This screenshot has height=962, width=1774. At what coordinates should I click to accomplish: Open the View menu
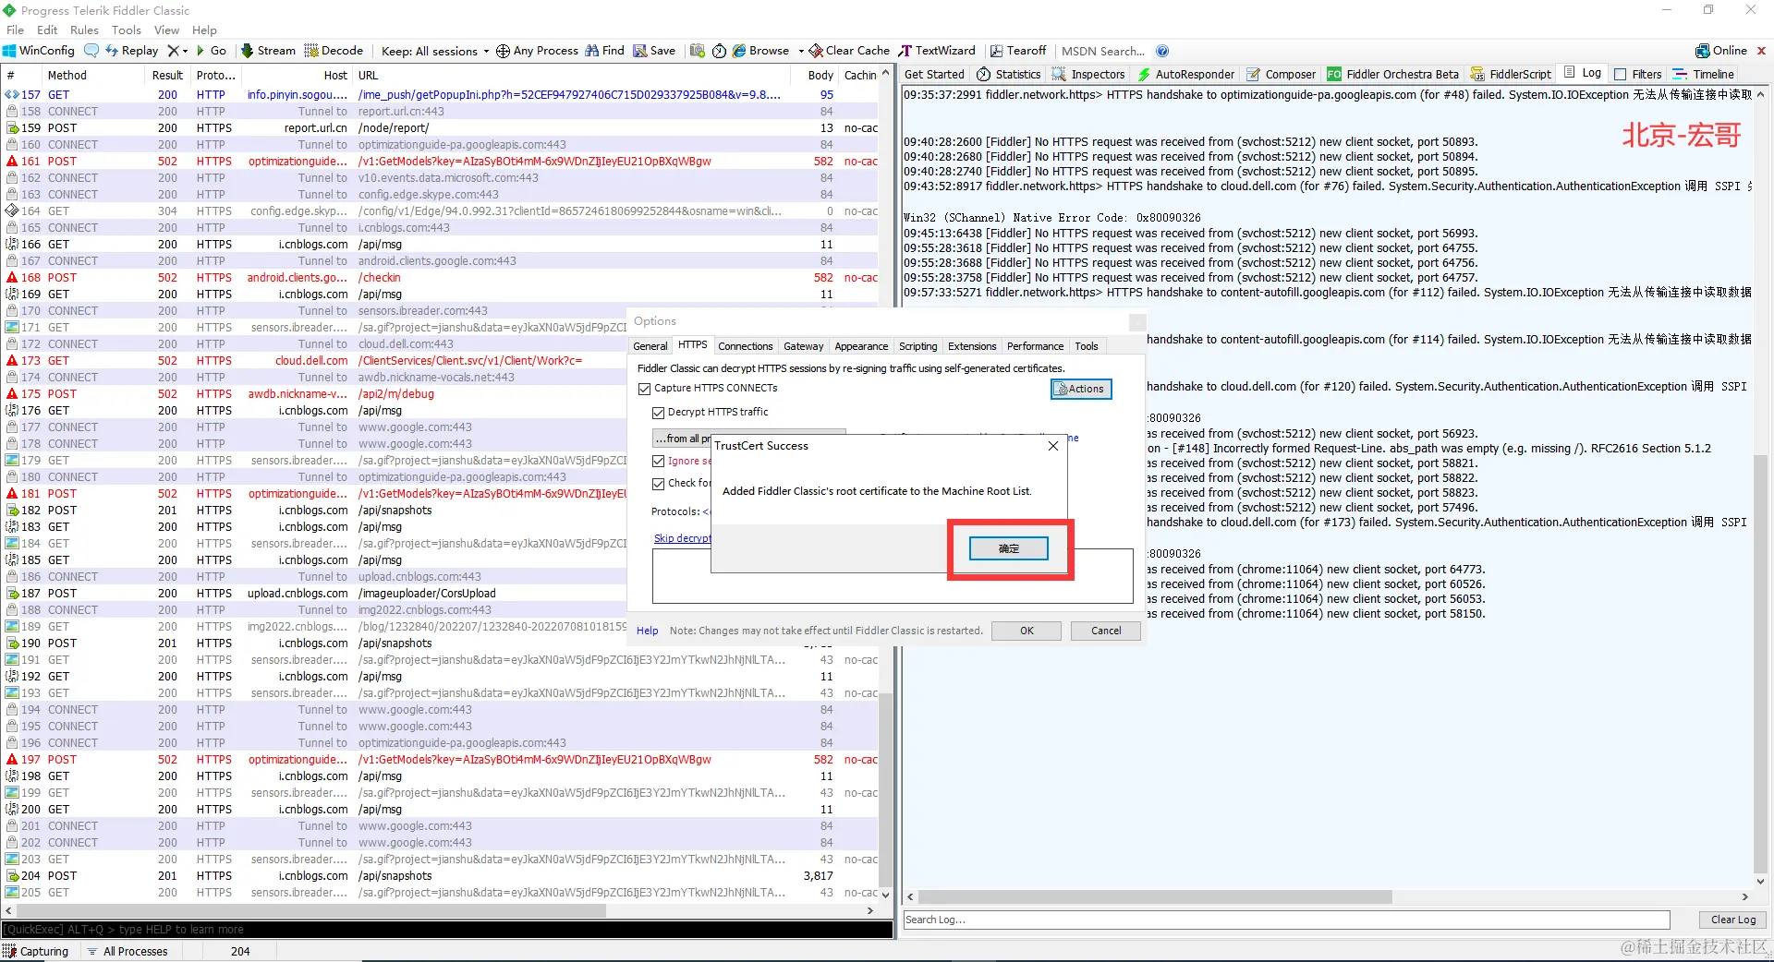tap(166, 30)
